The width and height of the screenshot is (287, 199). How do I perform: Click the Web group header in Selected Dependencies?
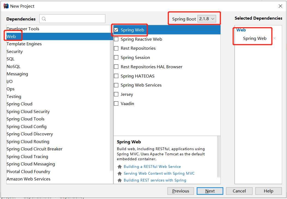coord(241,30)
